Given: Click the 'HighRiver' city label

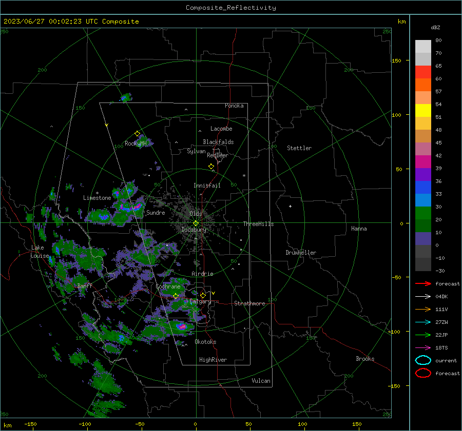Looking at the screenshot, I should (x=213, y=360).
